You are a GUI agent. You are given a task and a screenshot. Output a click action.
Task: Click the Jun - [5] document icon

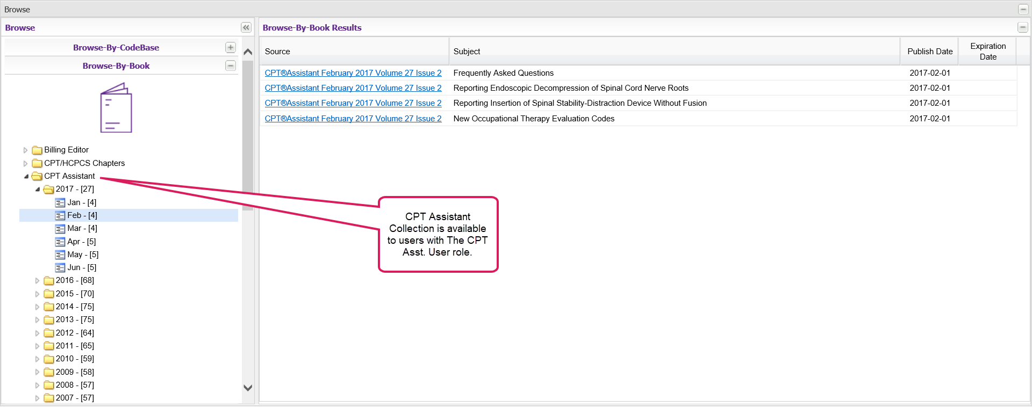click(x=60, y=268)
